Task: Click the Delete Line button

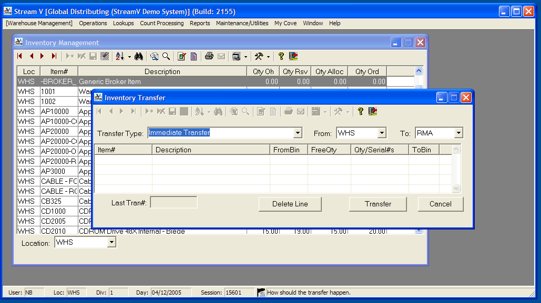Action: coord(290,204)
